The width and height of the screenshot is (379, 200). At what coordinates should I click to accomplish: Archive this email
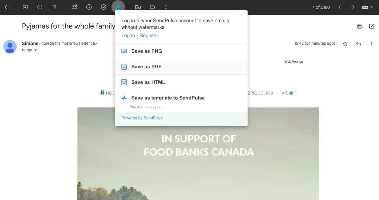[x=25, y=7]
